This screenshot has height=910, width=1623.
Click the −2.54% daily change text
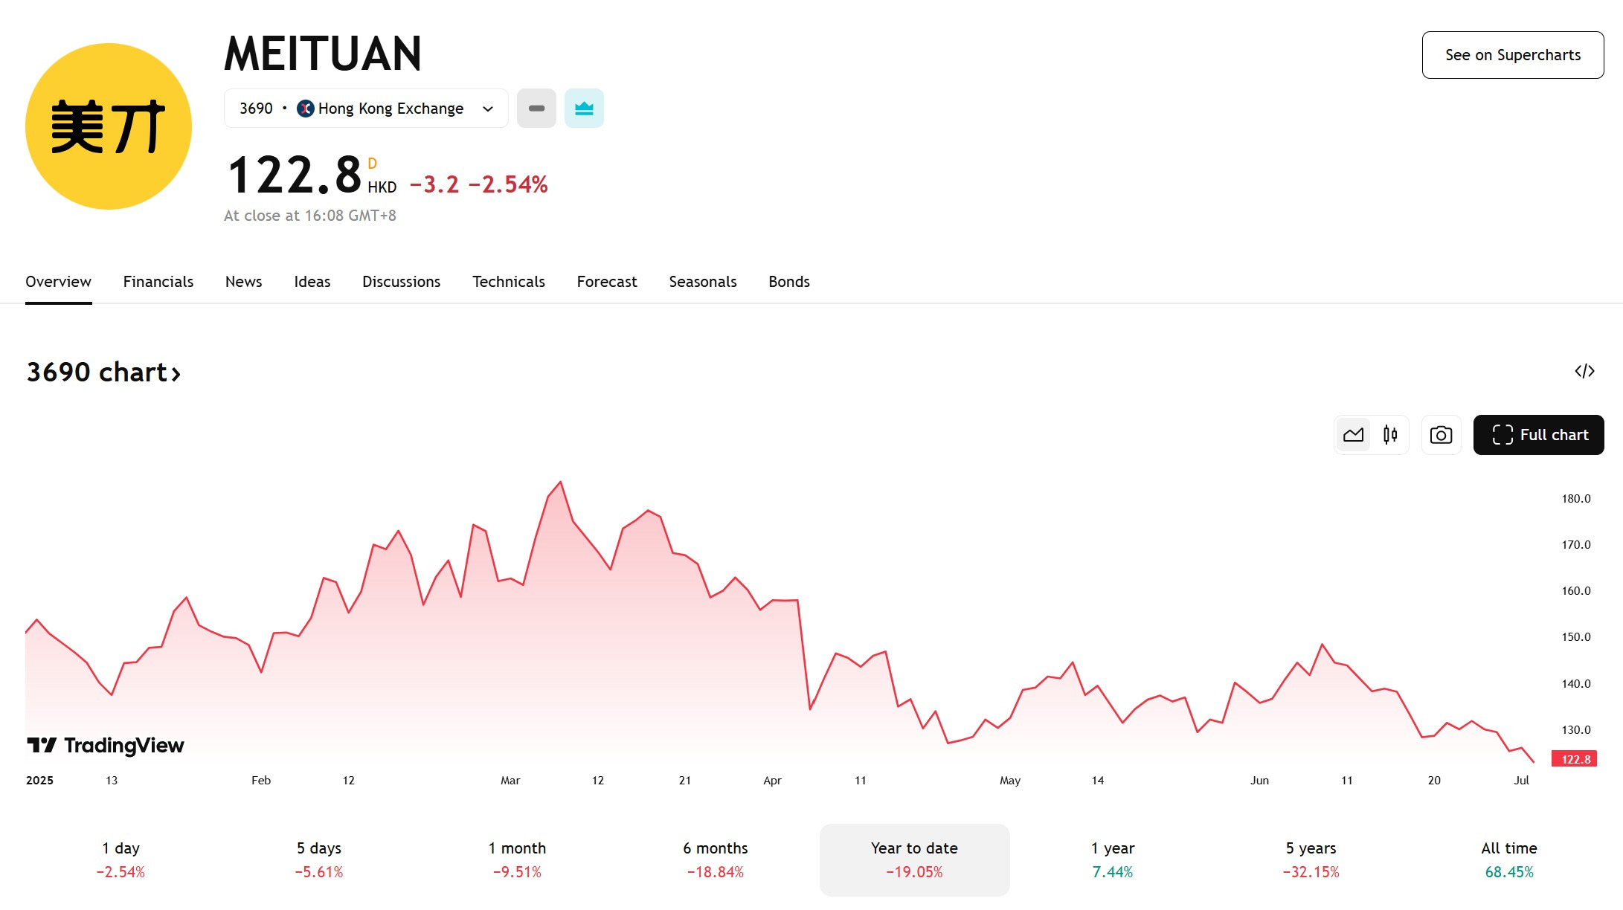pyautogui.click(x=508, y=184)
